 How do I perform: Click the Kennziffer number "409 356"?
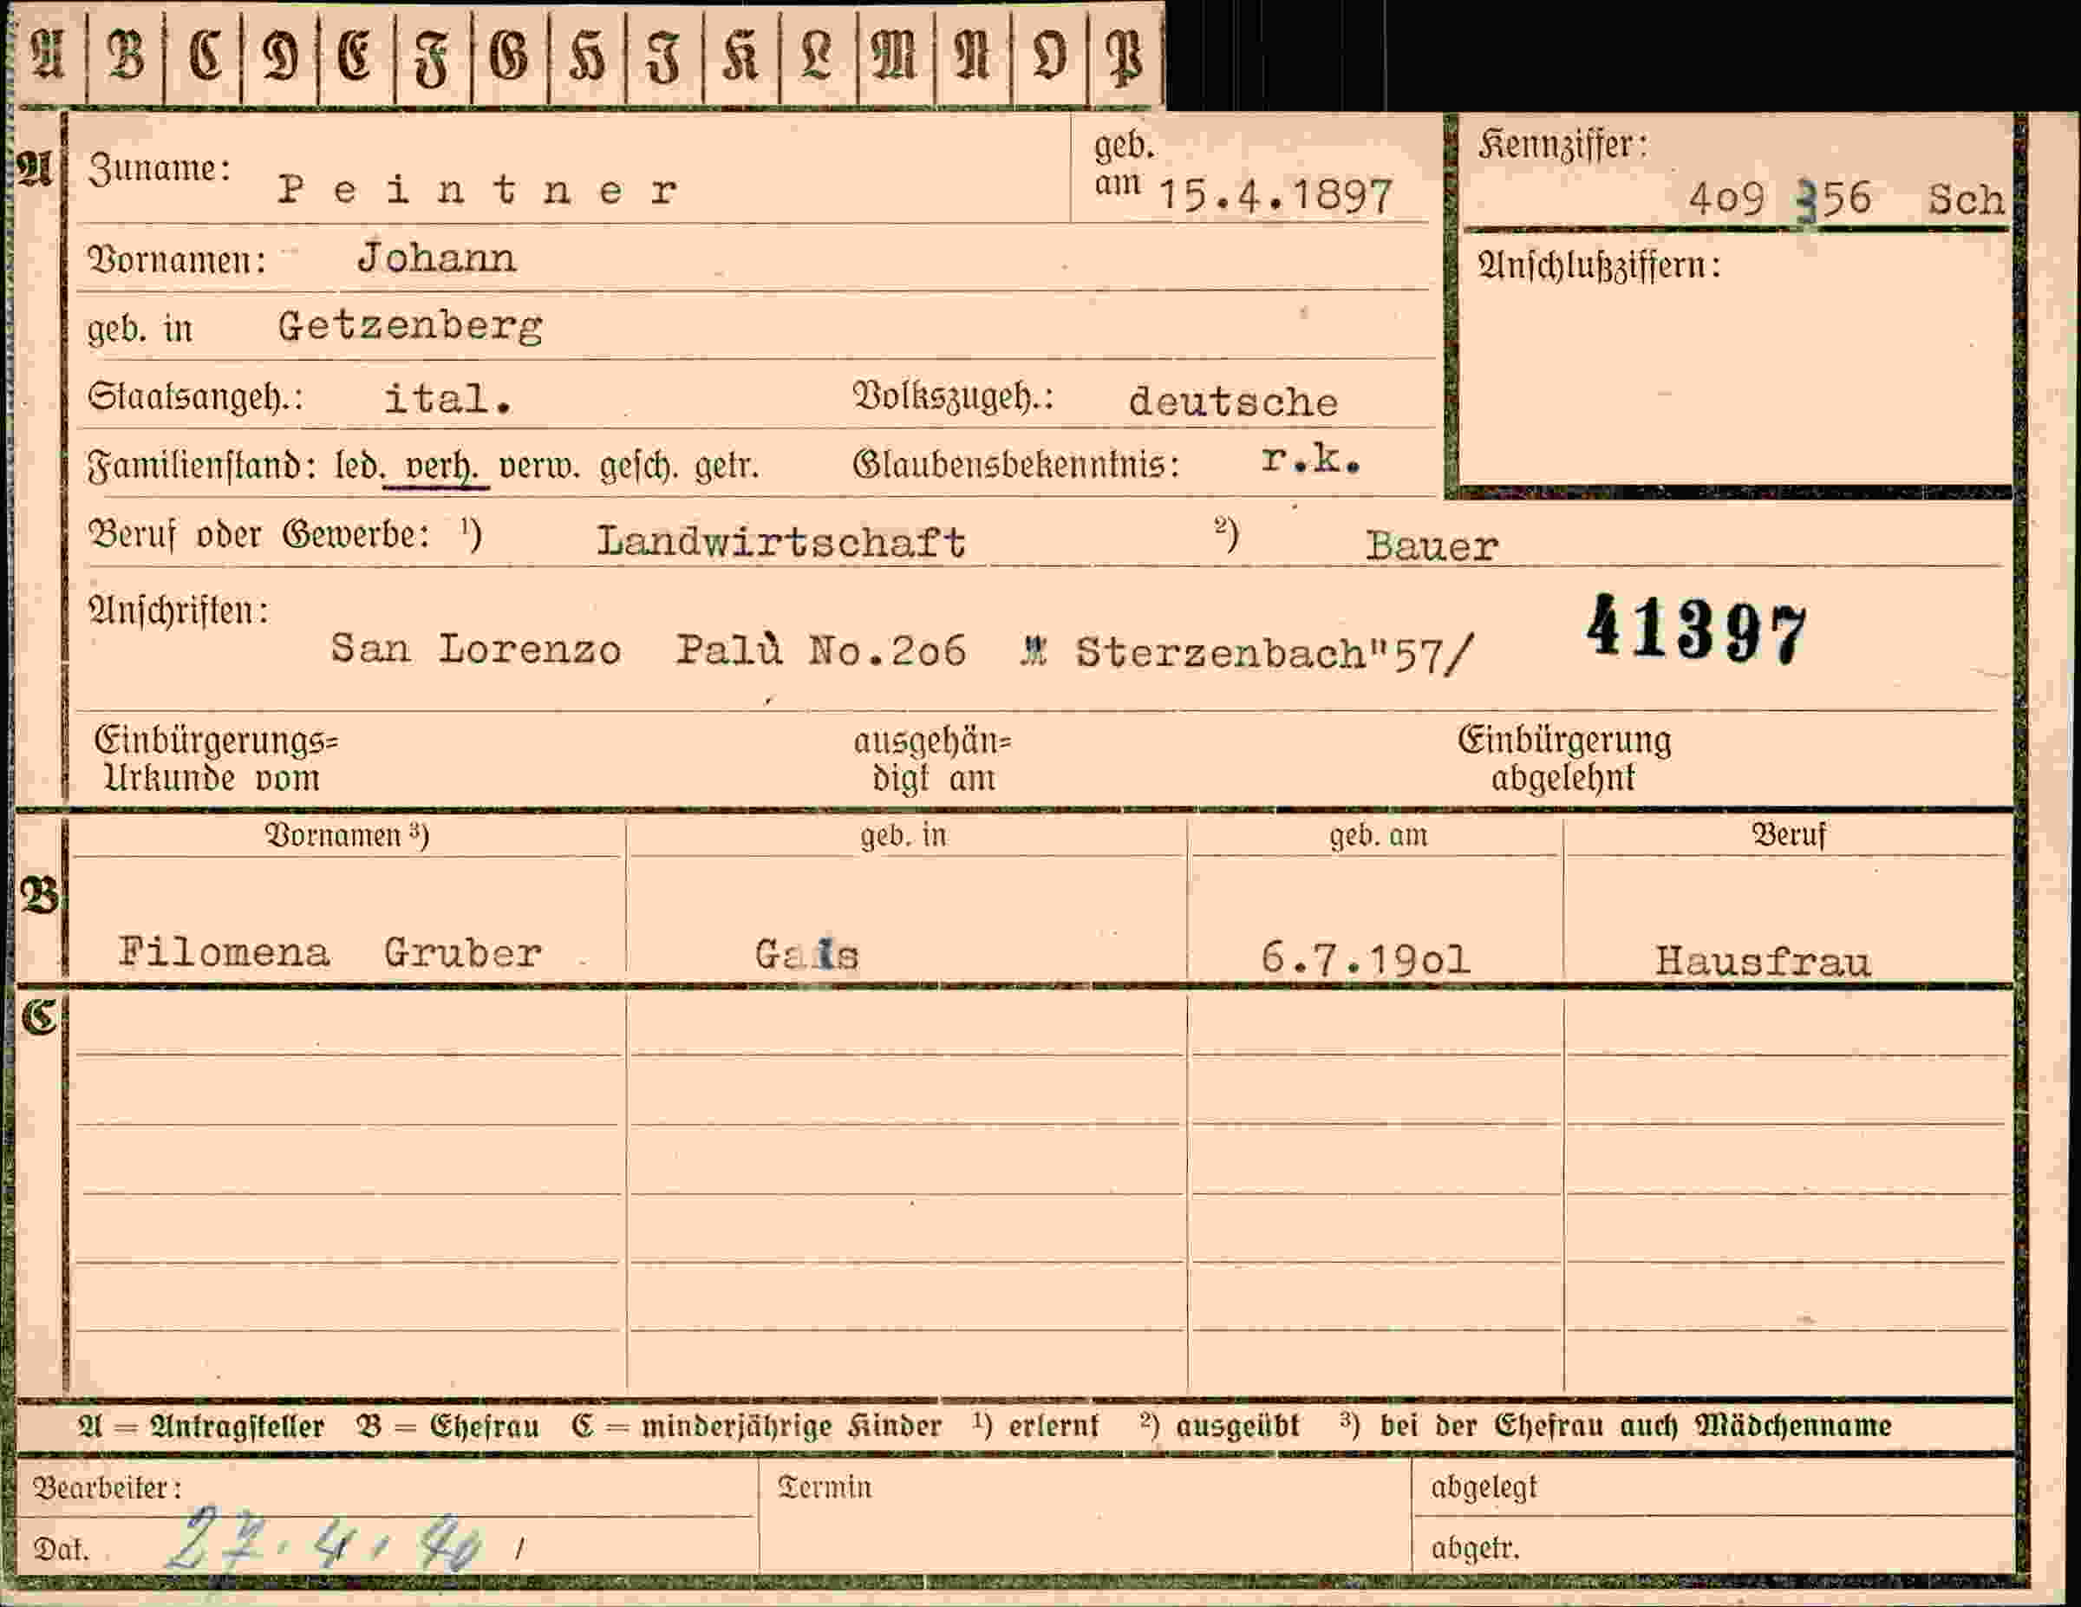click(1780, 200)
